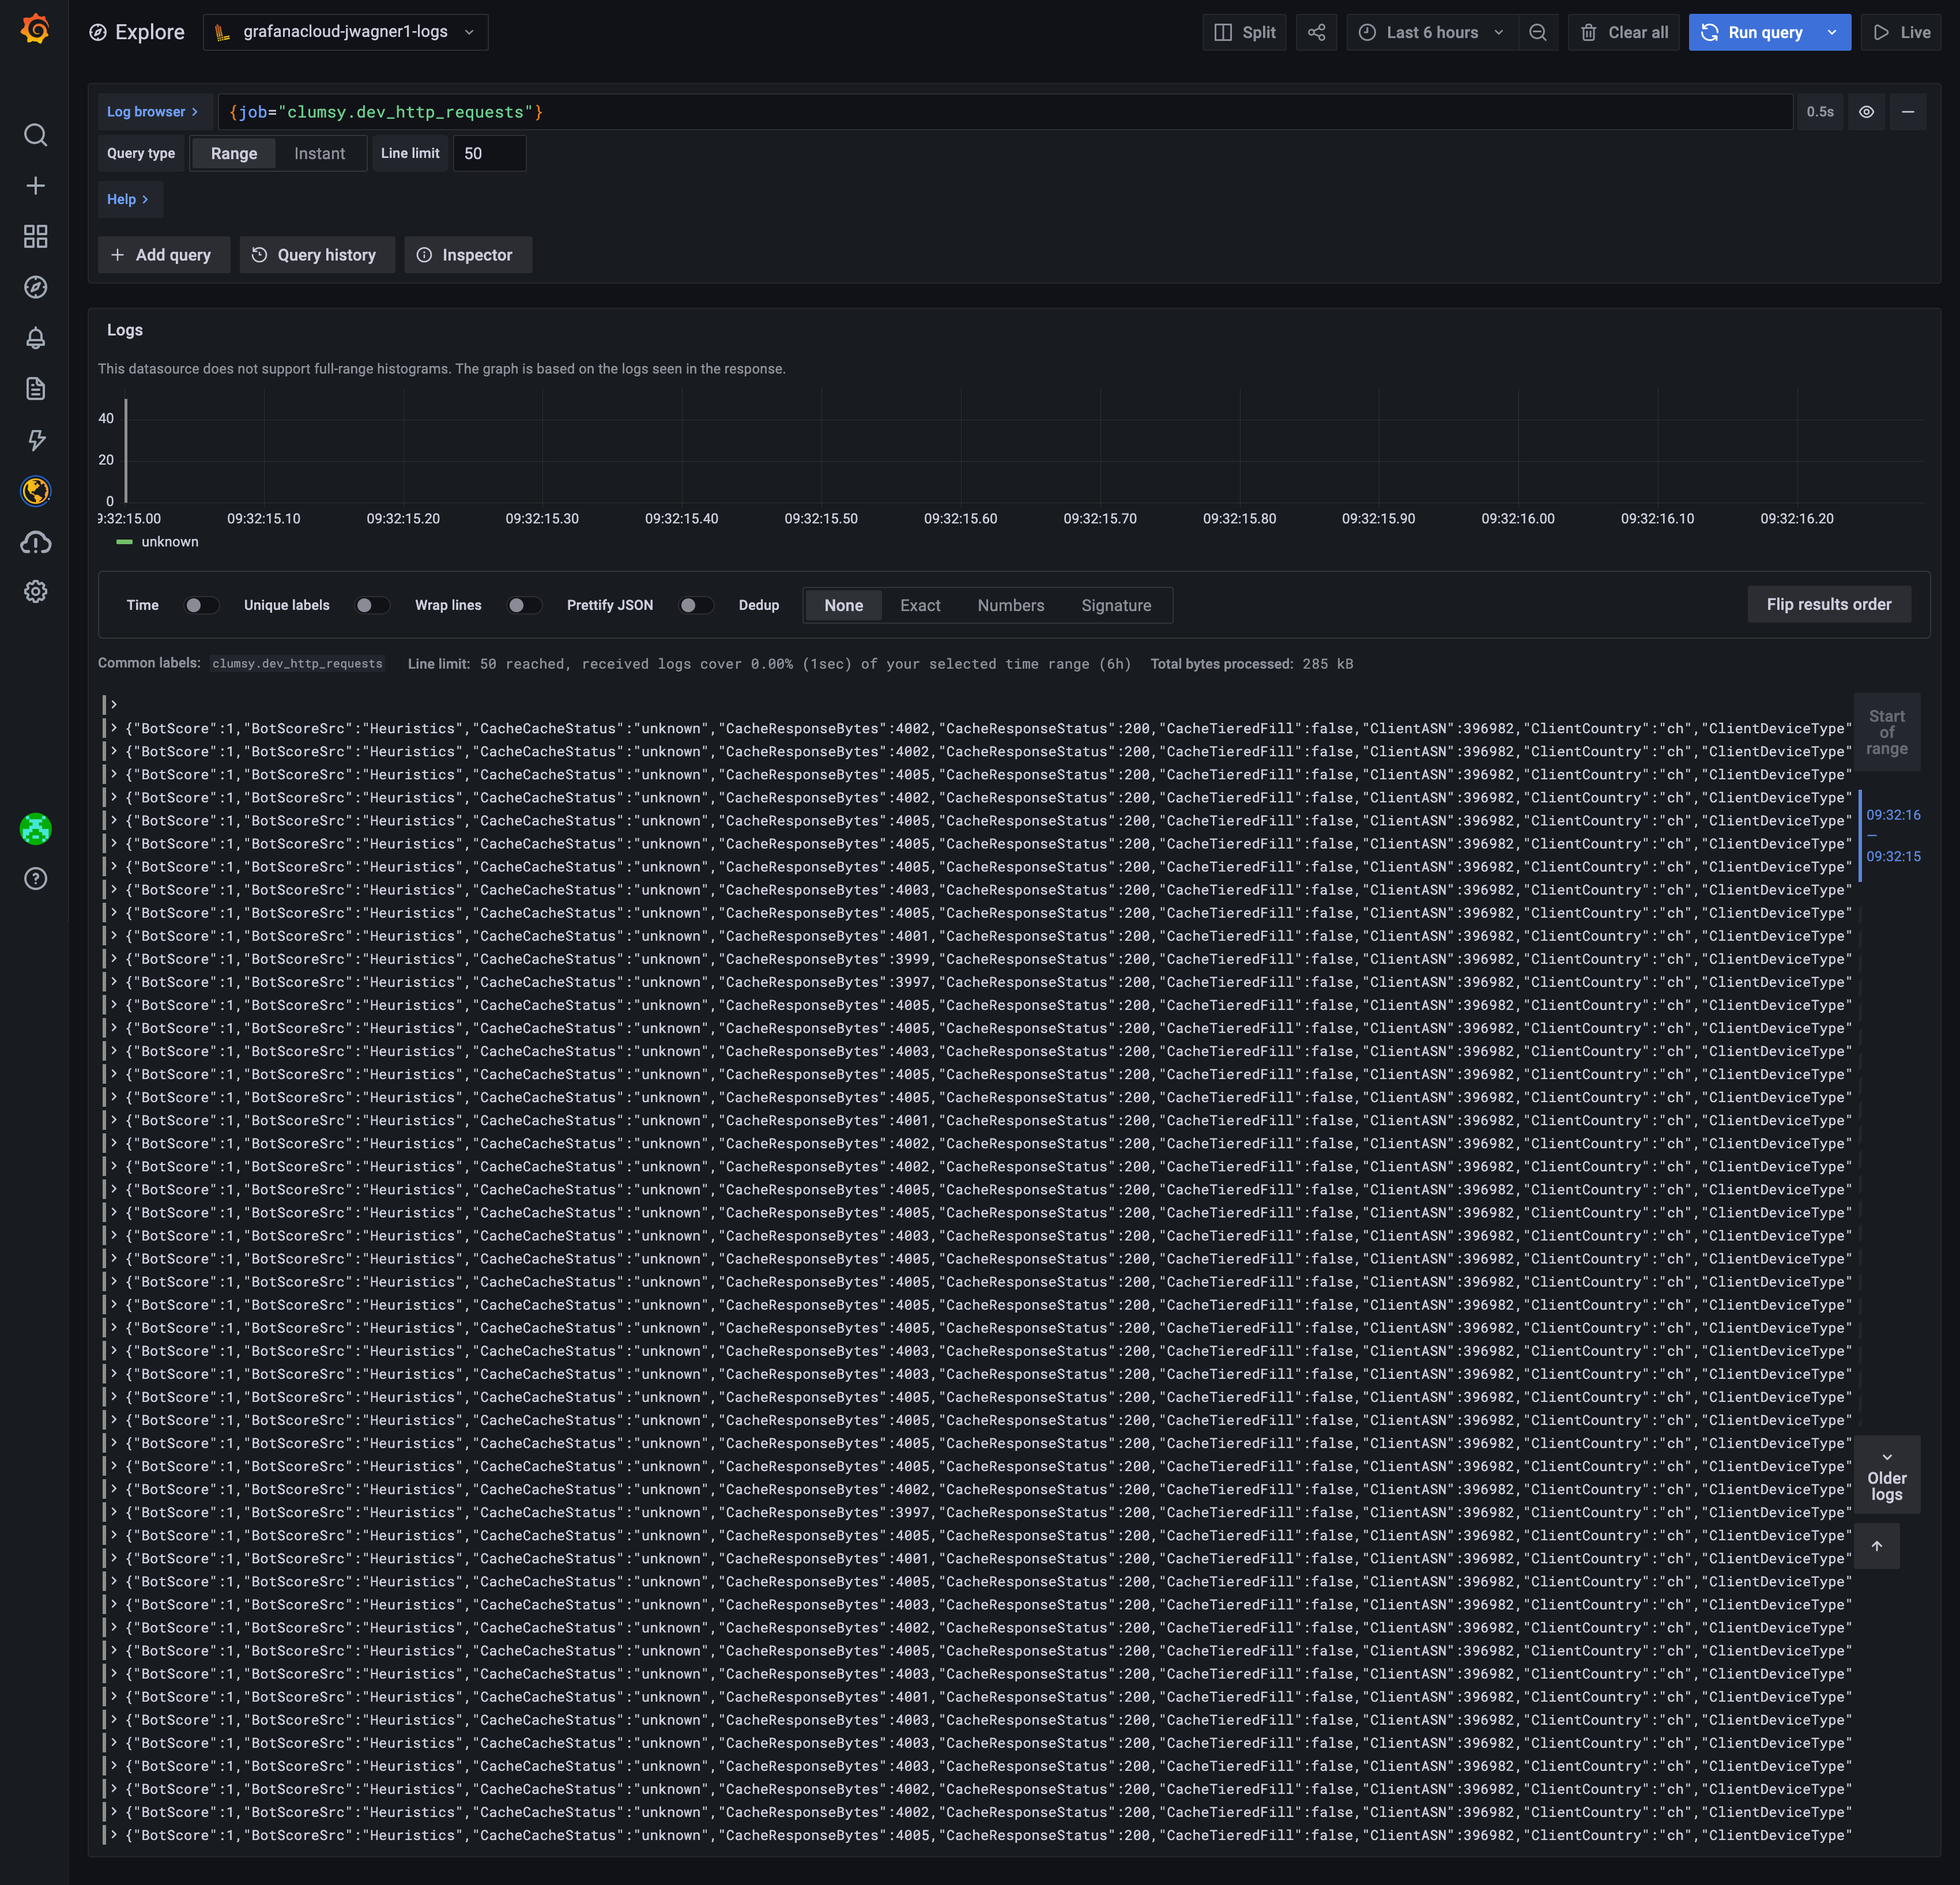Enable the Wrap lines toggle
1960x1885 pixels.
pos(524,605)
